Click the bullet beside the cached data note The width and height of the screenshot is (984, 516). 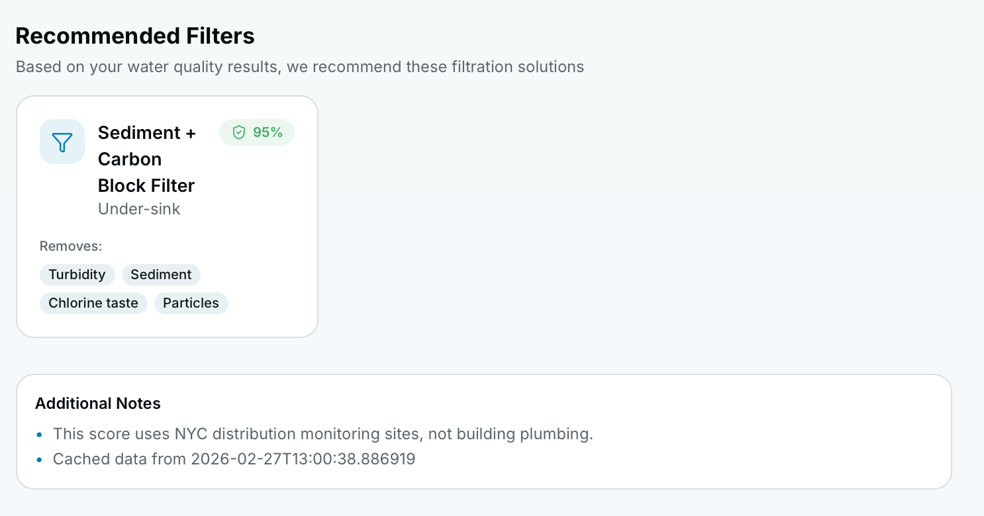[x=40, y=460]
